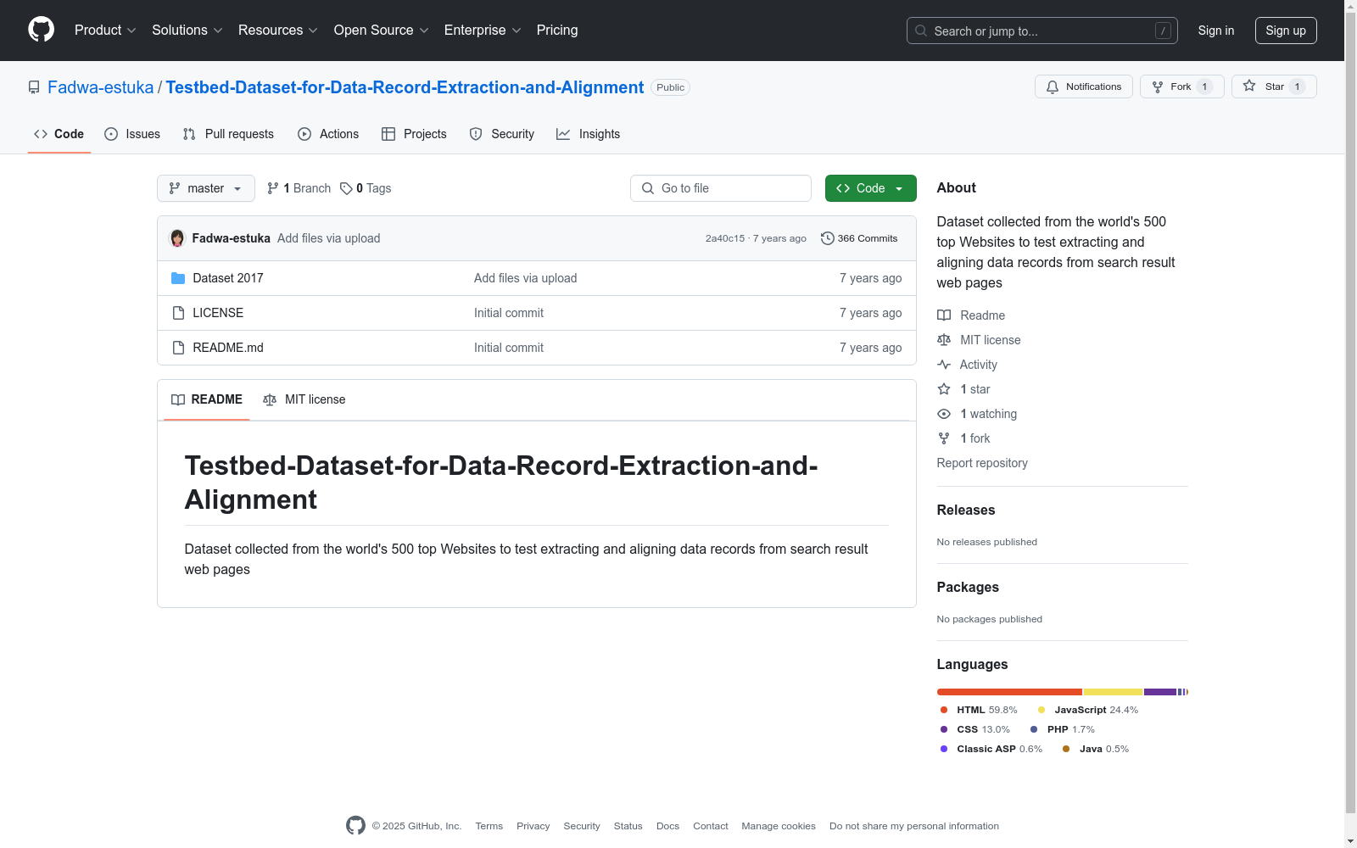Click the star icon beside 1 star
This screenshot has width=1357, height=848.
[944, 389]
